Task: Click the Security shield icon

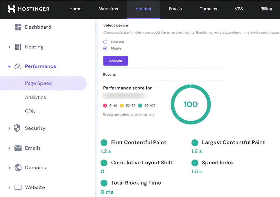Action: point(17,128)
